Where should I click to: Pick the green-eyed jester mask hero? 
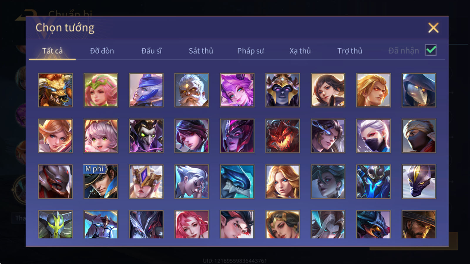pyautogui.click(x=146, y=136)
